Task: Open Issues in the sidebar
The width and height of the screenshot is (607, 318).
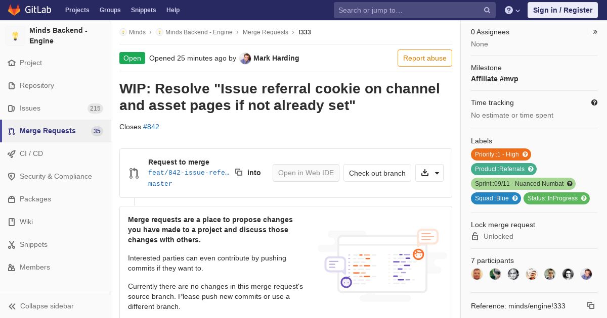Action: [x=56, y=108]
